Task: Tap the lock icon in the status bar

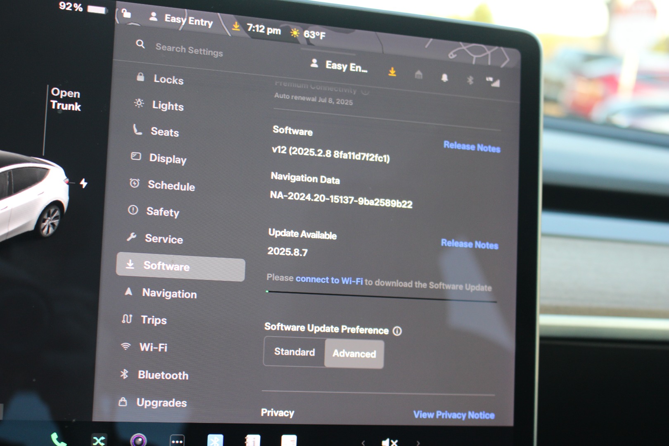Action: coord(126,14)
